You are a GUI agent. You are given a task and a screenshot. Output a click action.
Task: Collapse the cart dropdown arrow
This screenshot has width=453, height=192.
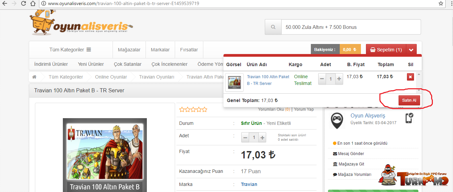tap(411, 50)
